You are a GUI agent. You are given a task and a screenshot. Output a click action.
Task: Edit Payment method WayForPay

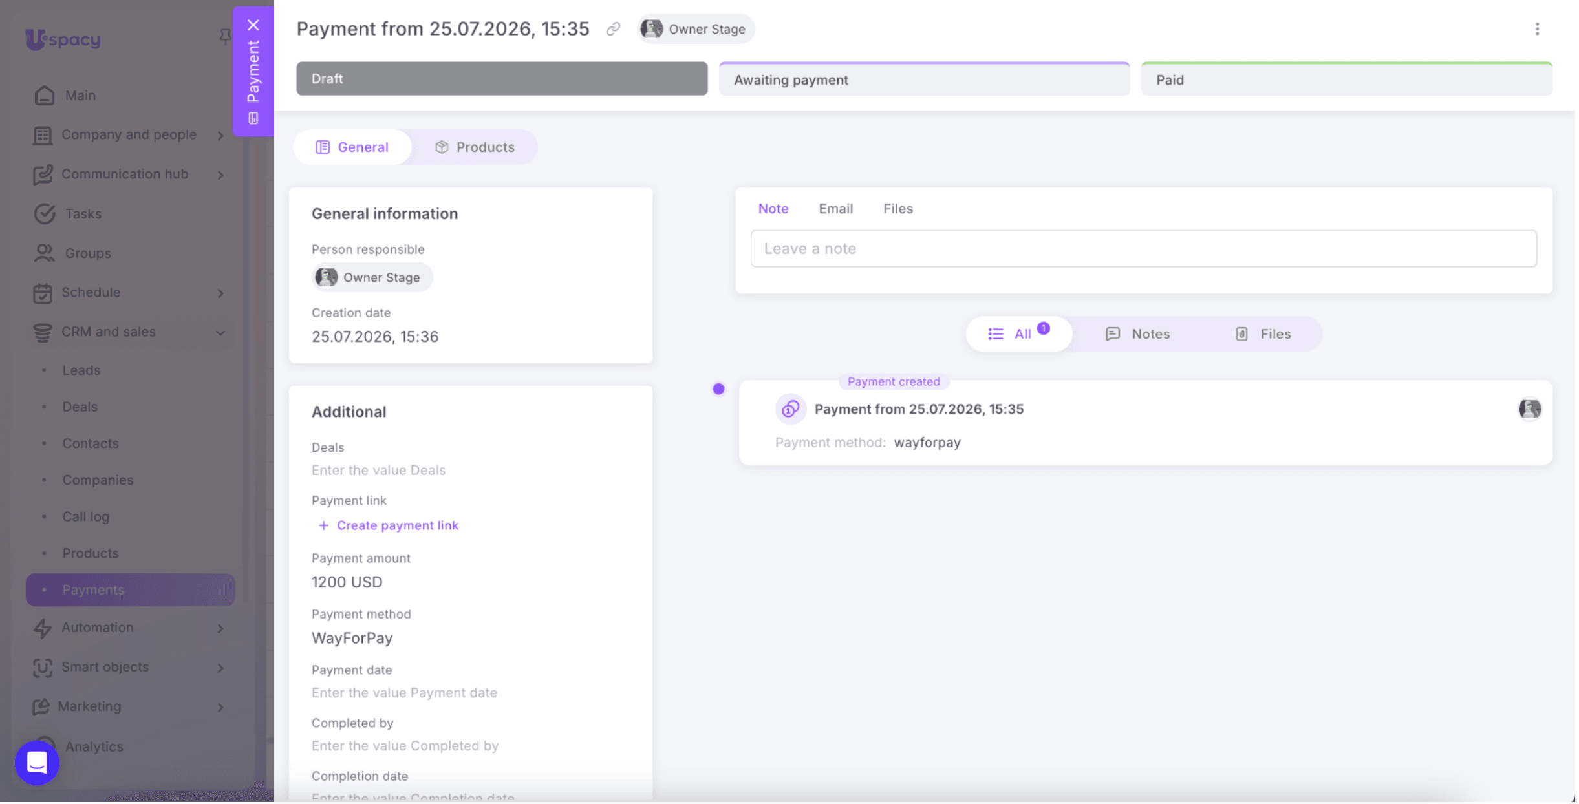click(x=352, y=639)
